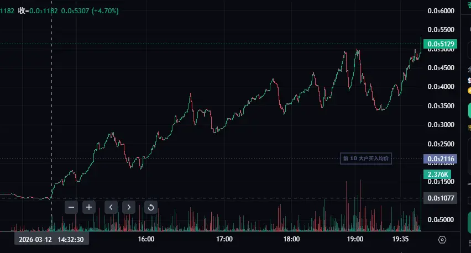
Task: Click the 0.0₃2500 price axis label
Action: click(441, 144)
